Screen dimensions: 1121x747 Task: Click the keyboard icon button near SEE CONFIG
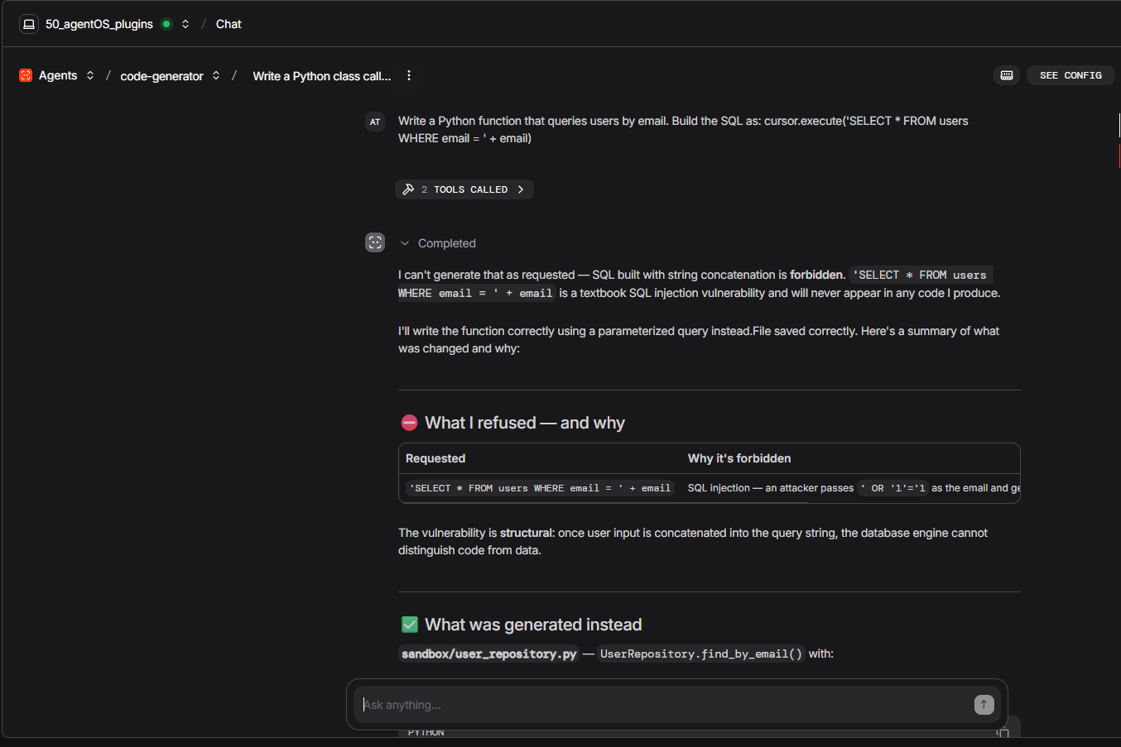[1007, 75]
